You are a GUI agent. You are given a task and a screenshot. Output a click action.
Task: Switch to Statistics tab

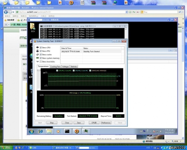74,67
